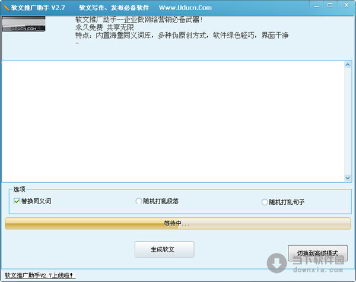
Task: Click the scrollbar down arrow
Action: tap(348, 178)
